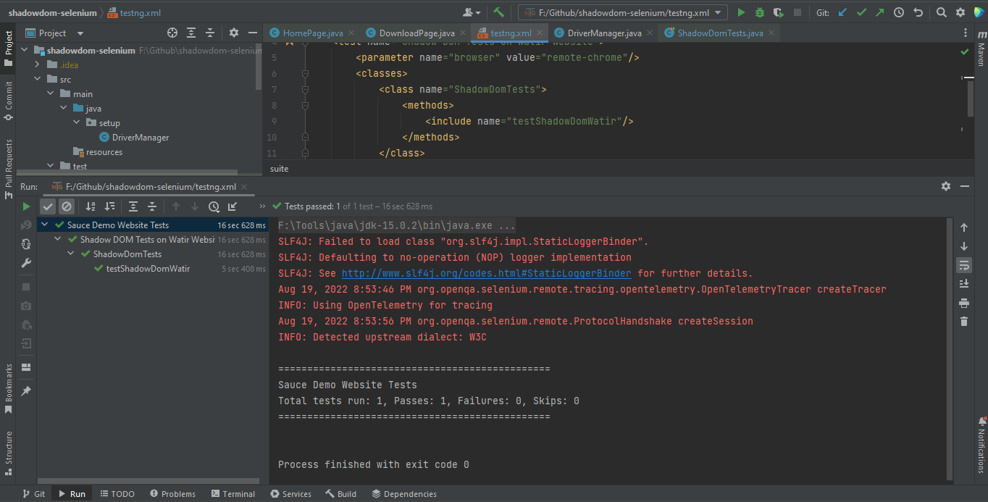988x502 pixels.
Task: Toggle Show Passed tests checkmark button
Action: pyautogui.click(x=48, y=206)
